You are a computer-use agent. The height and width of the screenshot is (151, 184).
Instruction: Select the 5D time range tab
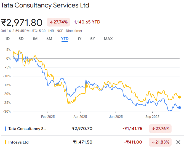click(21, 39)
